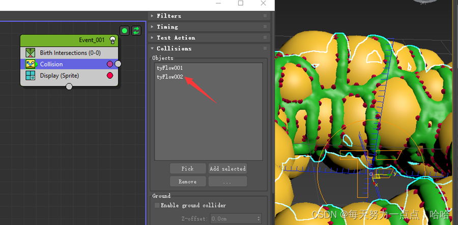
Task: Click the Event_001 bottom output connector
Action: [69, 87]
